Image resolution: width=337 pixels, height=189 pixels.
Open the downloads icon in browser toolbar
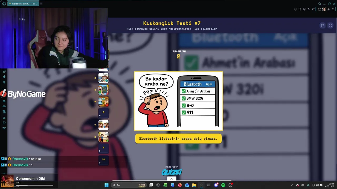click(x=329, y=9)
